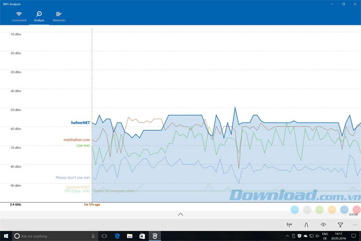The height and width of the screenshot is (241, 361).
Task: Click the curve graph-style icon
Action: point(306,224)
